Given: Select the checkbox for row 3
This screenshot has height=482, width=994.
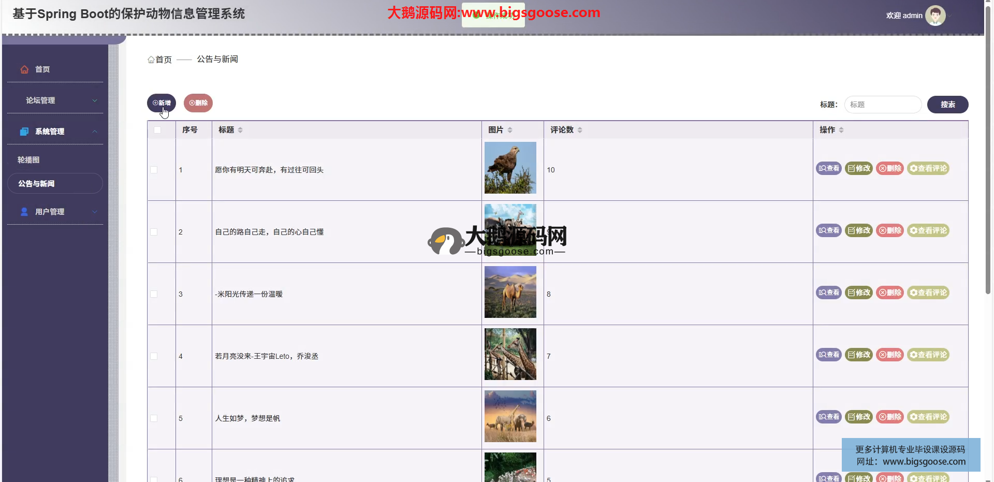Looking at the screenshot, I should tap(154, 294).
